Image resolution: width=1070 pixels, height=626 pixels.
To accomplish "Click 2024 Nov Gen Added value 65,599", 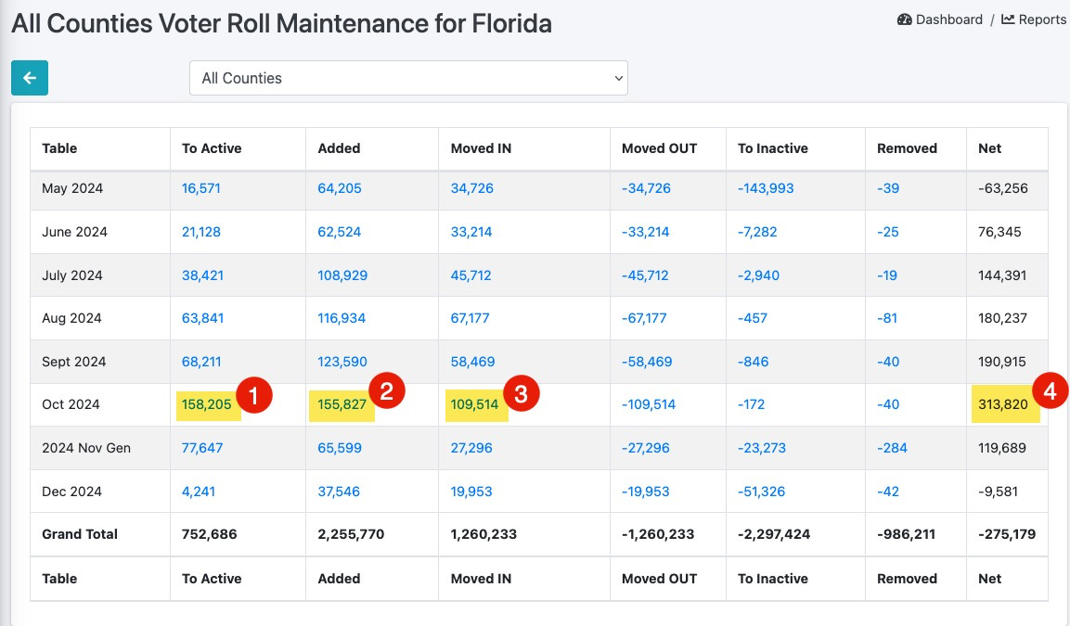I will pyautogui.click(x=339, y=448).
